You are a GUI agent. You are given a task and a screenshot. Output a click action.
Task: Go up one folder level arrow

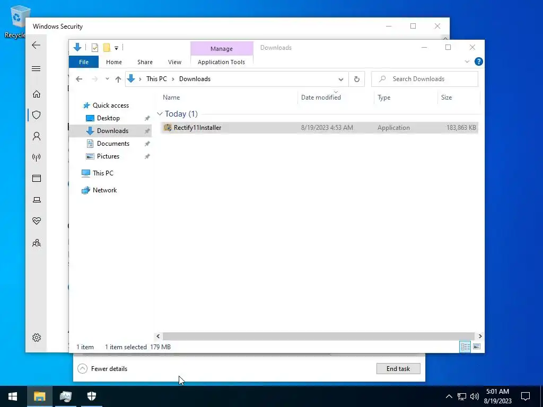tap(118, 79)
